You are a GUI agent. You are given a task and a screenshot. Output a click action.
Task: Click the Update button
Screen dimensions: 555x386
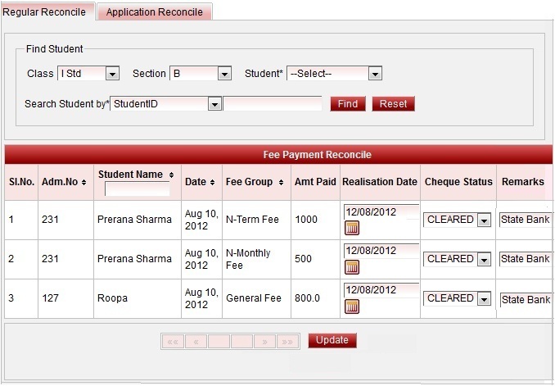click(x=332, y=340)
